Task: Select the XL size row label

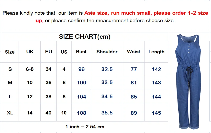Action: click(10, 113)
